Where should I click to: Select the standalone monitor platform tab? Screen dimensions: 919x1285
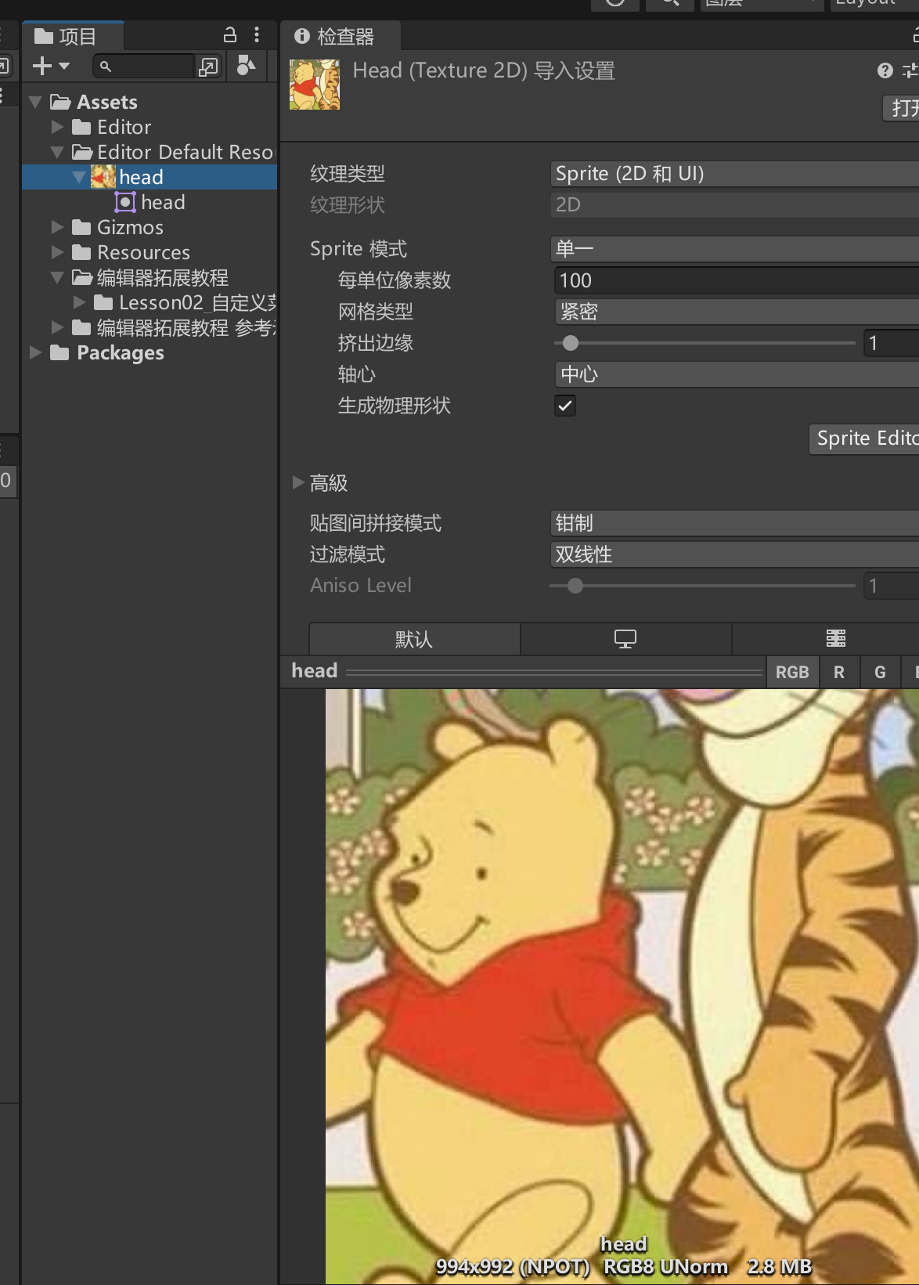coord(625,639)
